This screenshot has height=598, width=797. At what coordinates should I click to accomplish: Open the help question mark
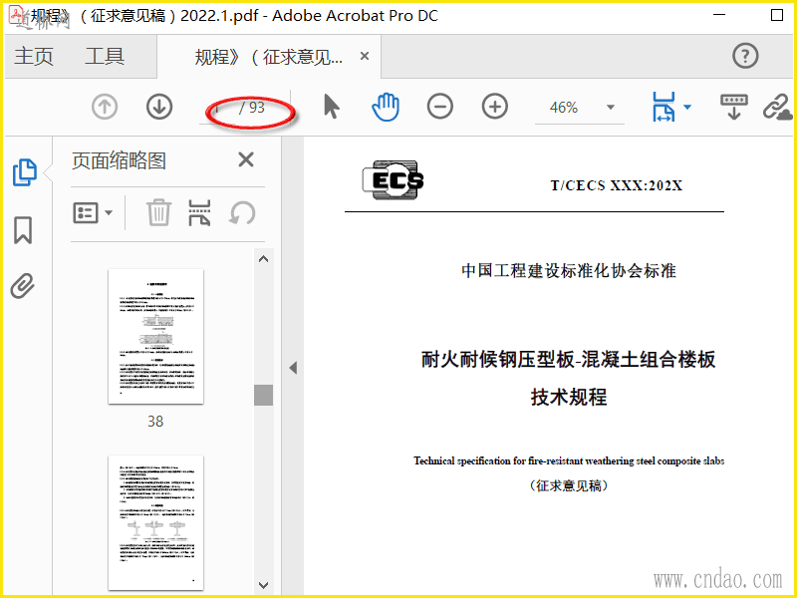click(x=745, y=56)
